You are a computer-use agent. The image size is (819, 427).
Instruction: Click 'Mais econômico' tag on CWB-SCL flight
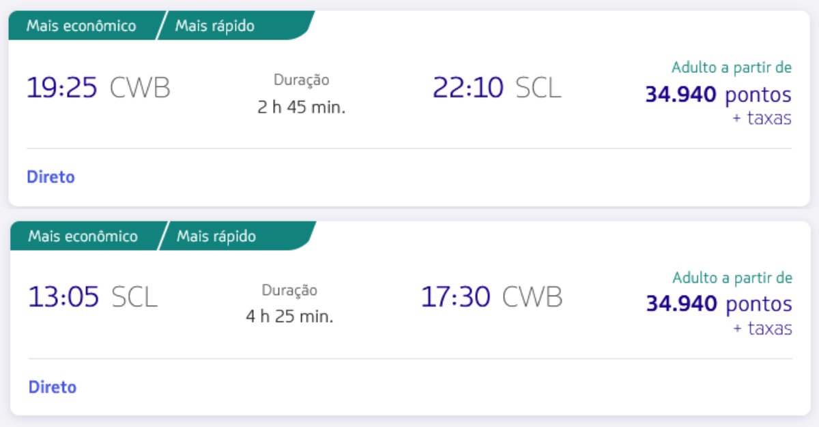(81, 26)
